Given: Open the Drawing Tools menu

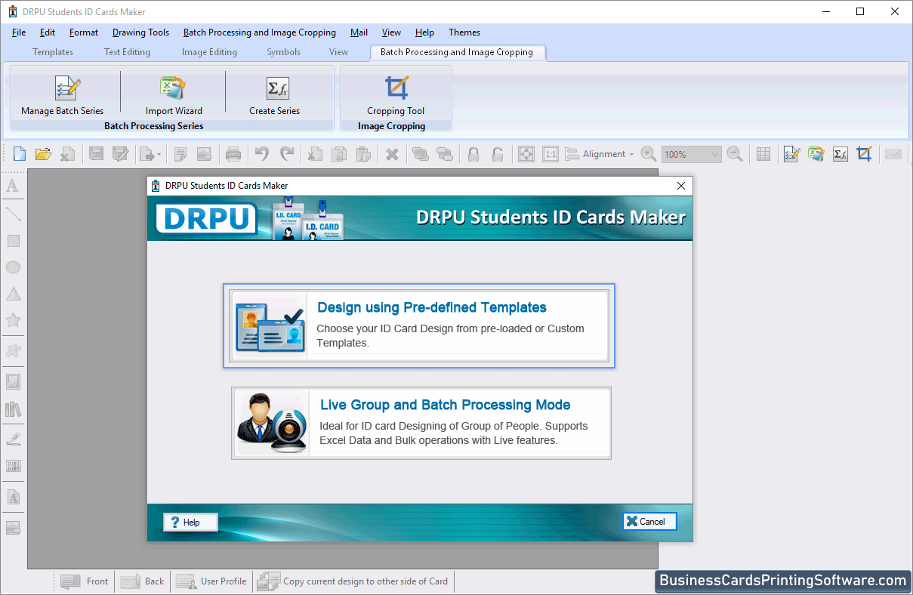Looking at the screenshot, I should pyautogui.click(x=141, y=32).
